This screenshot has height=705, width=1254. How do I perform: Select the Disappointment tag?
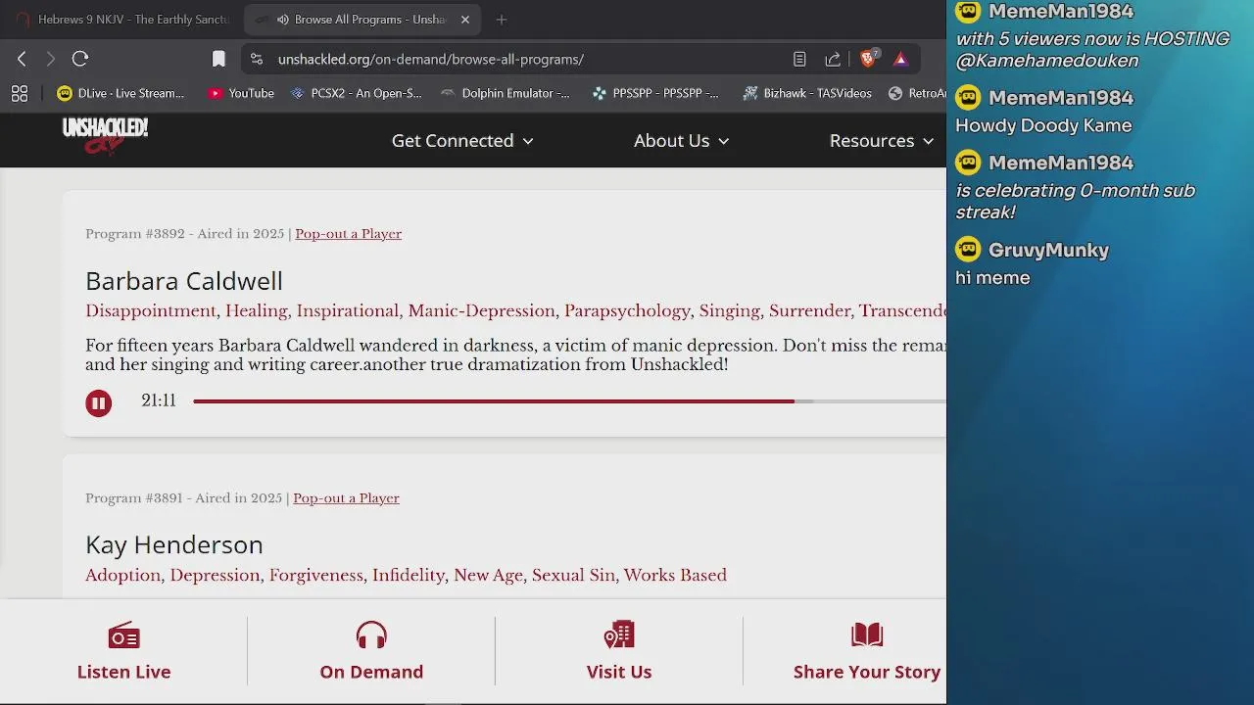(151, 311)
